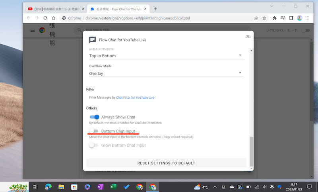Click the Chrome extensions puzzle icon

point(274,18)
